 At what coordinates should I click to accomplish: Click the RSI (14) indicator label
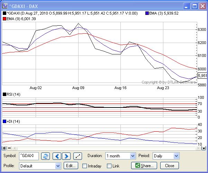[x=13, y=94]
